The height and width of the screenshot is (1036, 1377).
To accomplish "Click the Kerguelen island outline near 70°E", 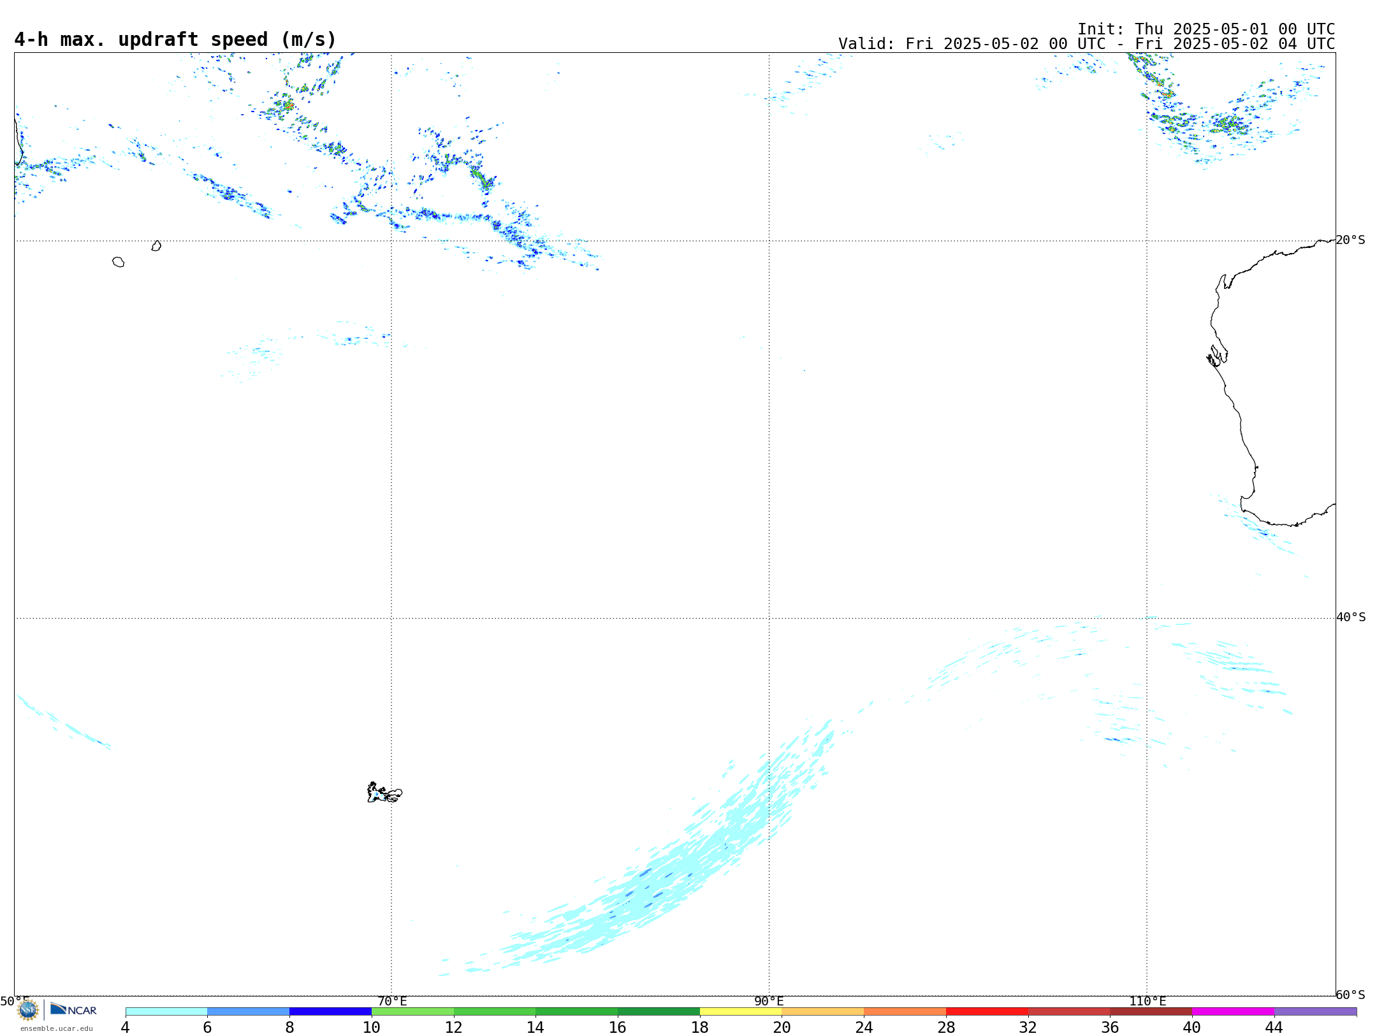I will pos(384,793).
